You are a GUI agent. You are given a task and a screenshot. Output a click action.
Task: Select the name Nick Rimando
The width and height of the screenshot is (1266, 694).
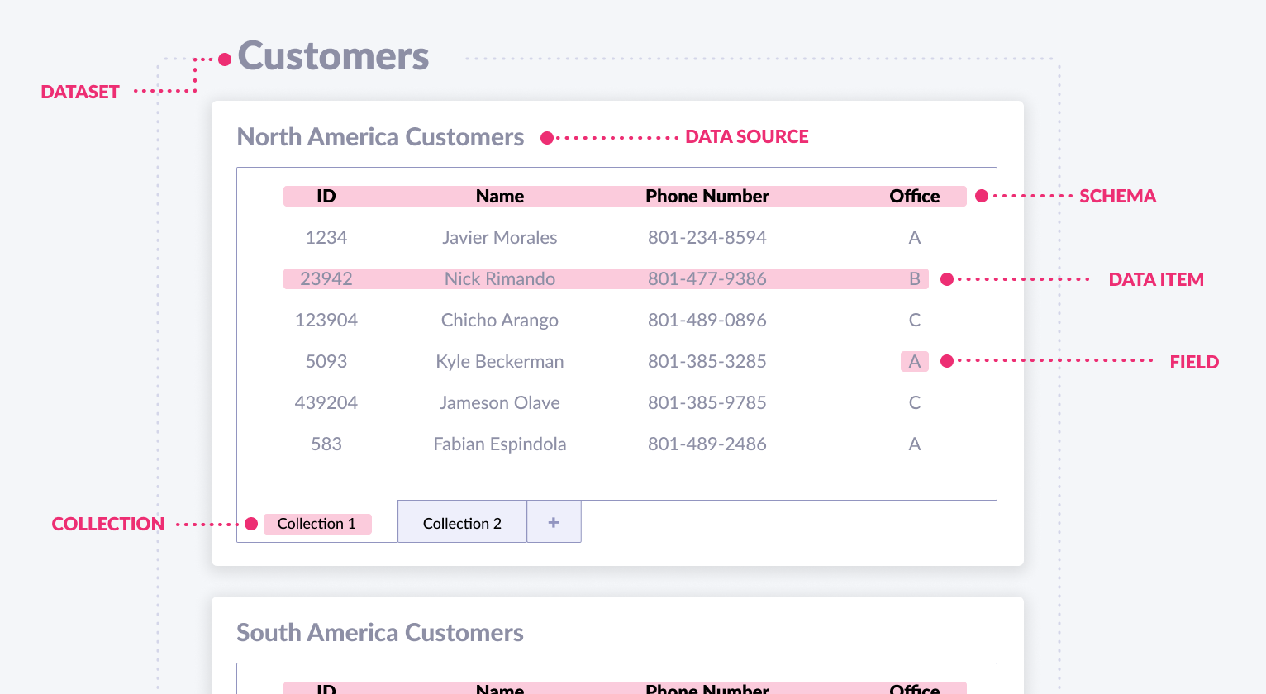pyautogui.click(x=500, y=278)
